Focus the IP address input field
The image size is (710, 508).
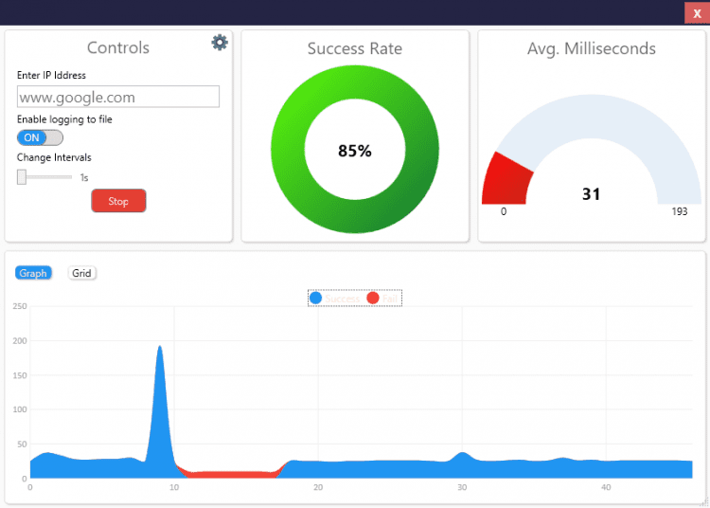118,97
